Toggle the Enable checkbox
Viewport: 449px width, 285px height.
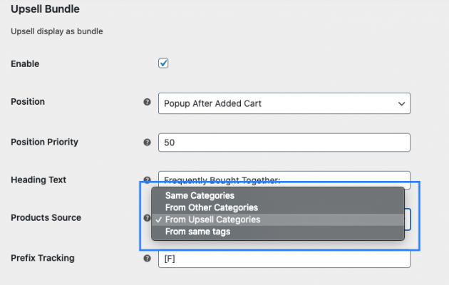pos(163,63)
